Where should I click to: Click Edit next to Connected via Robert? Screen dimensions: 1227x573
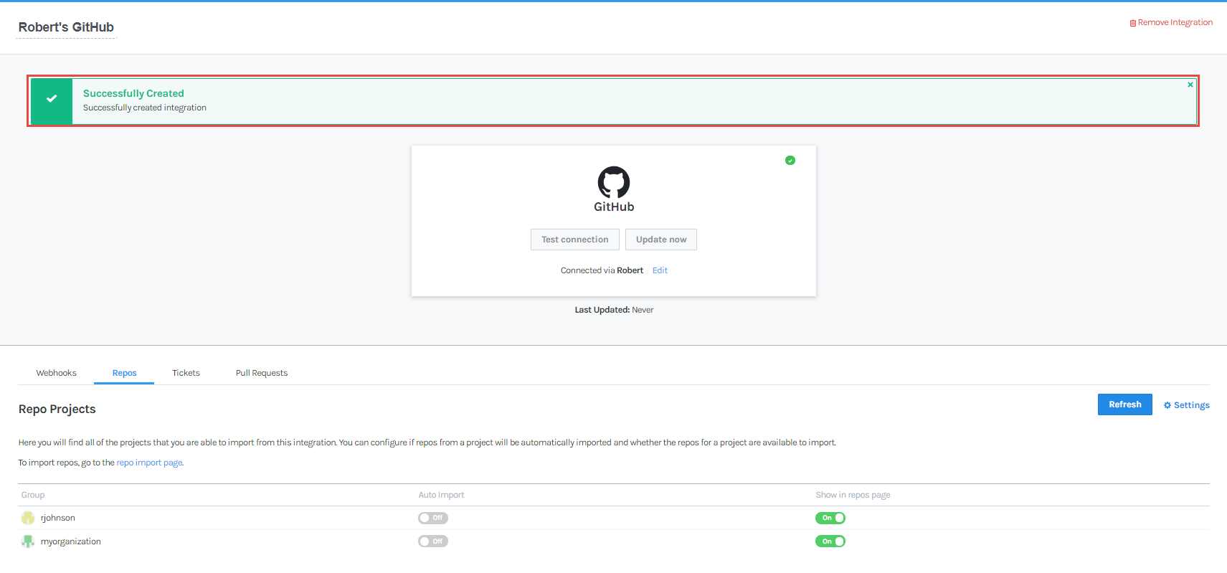click(660, 270)
